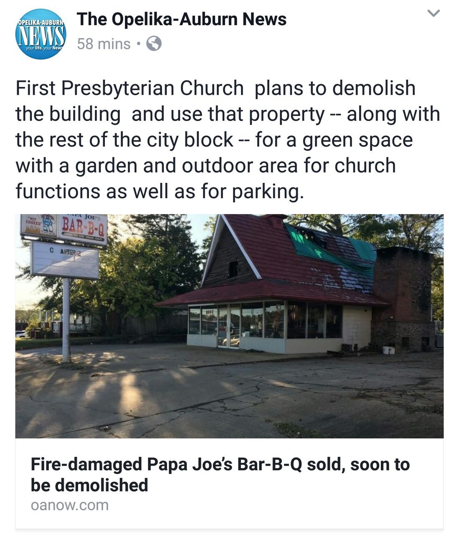Open The Opelika-Auburn News profile logo
Screen dimensions: 459x534
41,33
